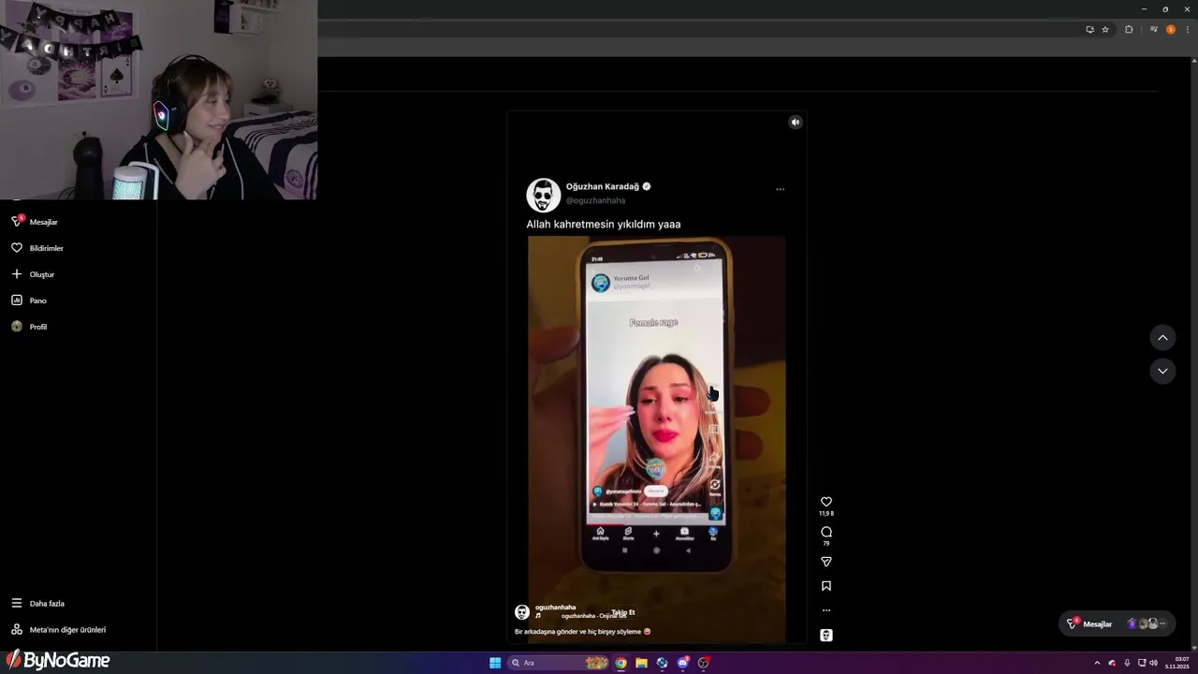Open Discord from taskbar
The width and height of the screenshot is (1198, 674).
(683, 663)
